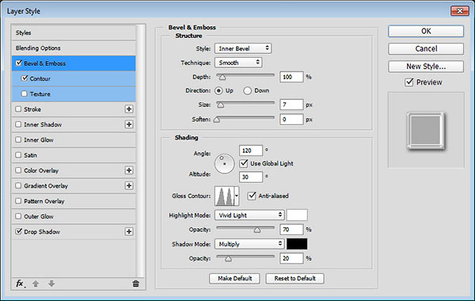Select the Down direction radio button
The height and width of the screenshot is (301, 475).
pos(247,90)
